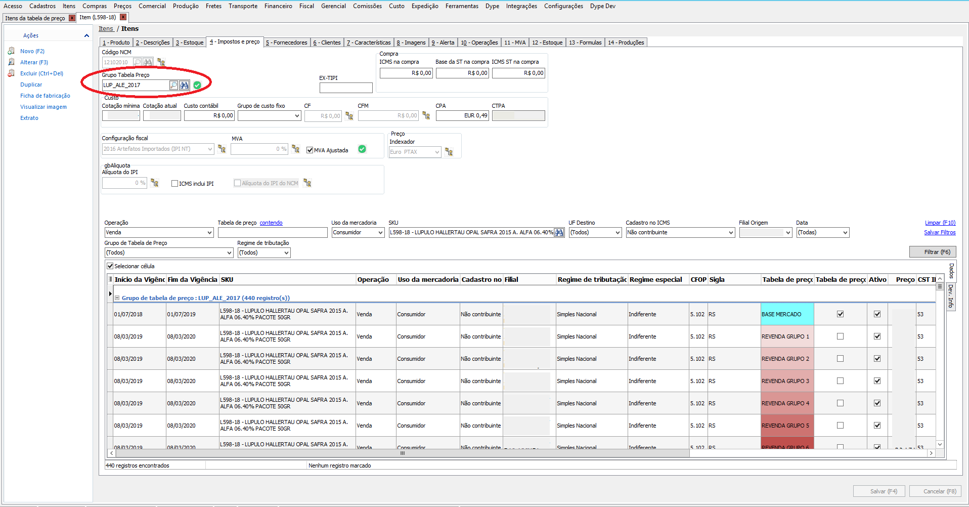The image size is (969, 507).
Task: Click the Filtrar (F6) button
Action: click(x=933, y=252)
